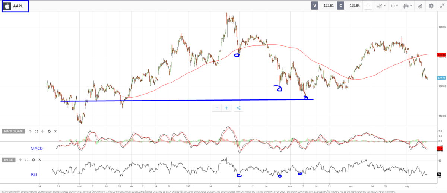Zoom in the chart with plus button
This screenshot has height=193, width=447.
click(x=226, y=108)
